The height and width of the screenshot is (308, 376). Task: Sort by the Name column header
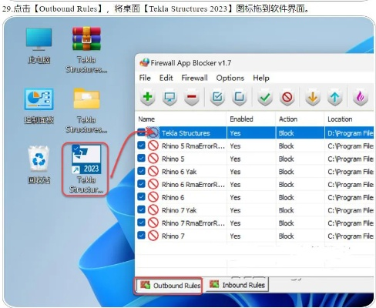(181, 119)
